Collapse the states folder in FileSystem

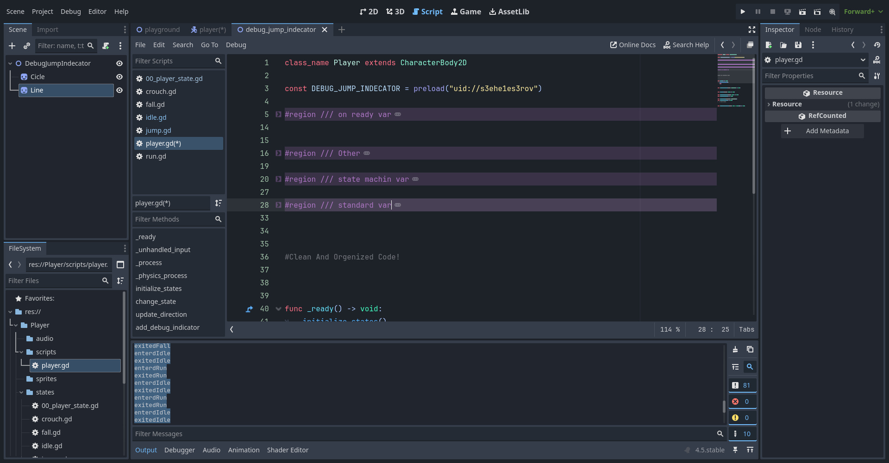[21, 392]
